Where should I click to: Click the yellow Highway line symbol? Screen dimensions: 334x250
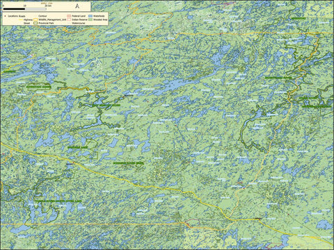(x=21, y=19)
